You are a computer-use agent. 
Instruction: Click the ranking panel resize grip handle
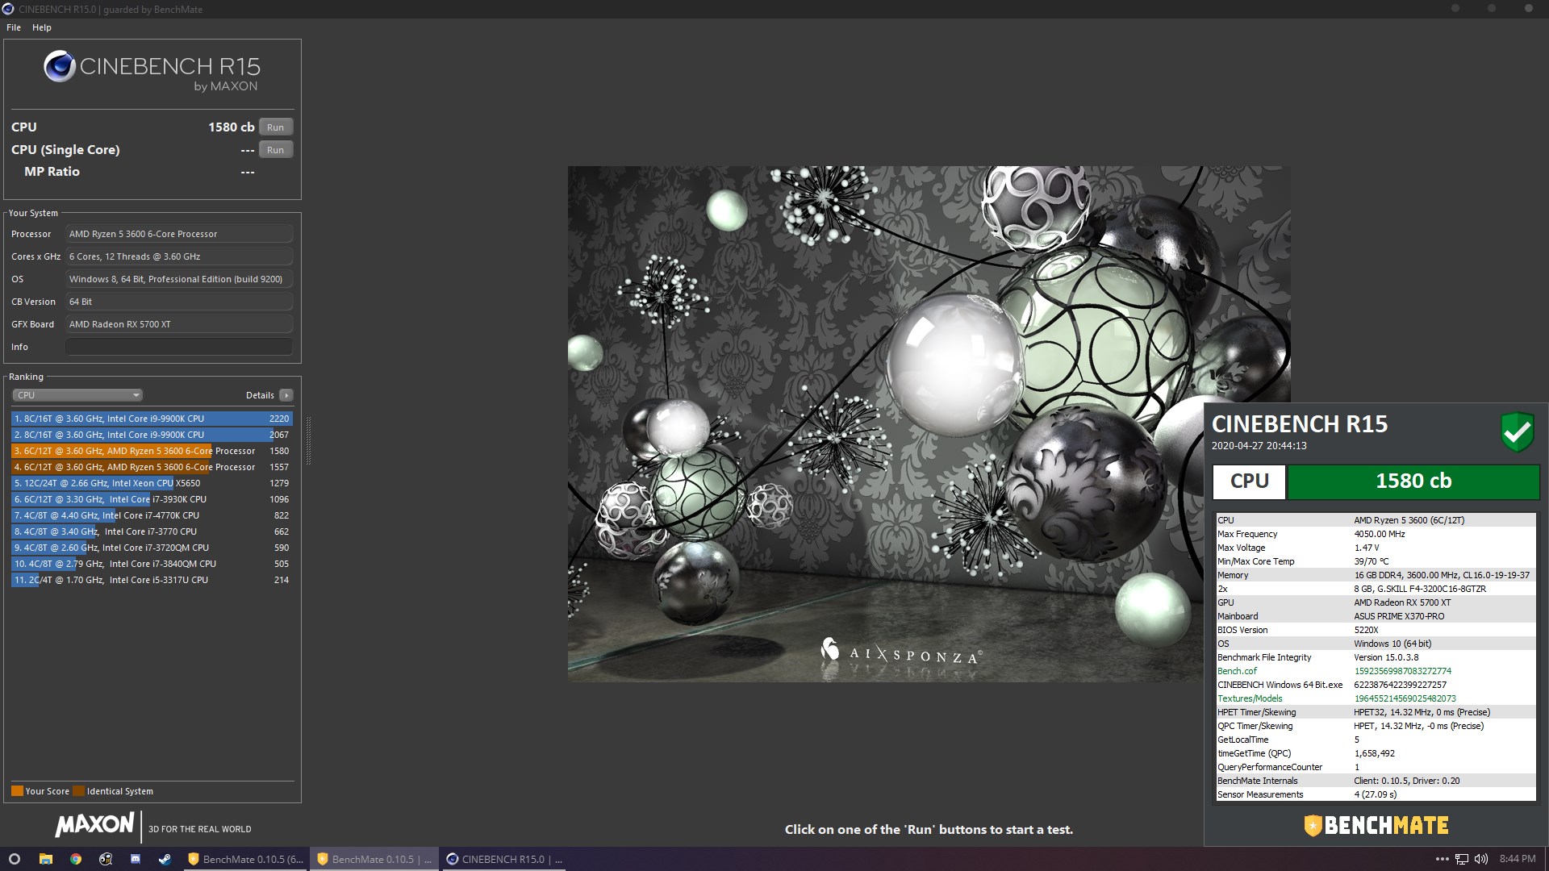point(308,440)
